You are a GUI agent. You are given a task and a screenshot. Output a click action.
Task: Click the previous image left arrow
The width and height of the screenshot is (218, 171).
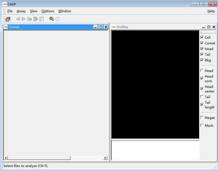click(18, 19)
